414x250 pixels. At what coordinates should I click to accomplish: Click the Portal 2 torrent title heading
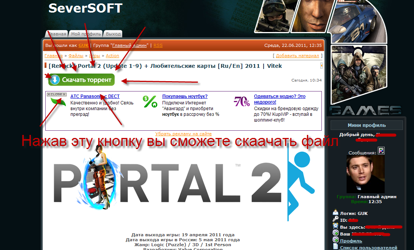(165, 66)
